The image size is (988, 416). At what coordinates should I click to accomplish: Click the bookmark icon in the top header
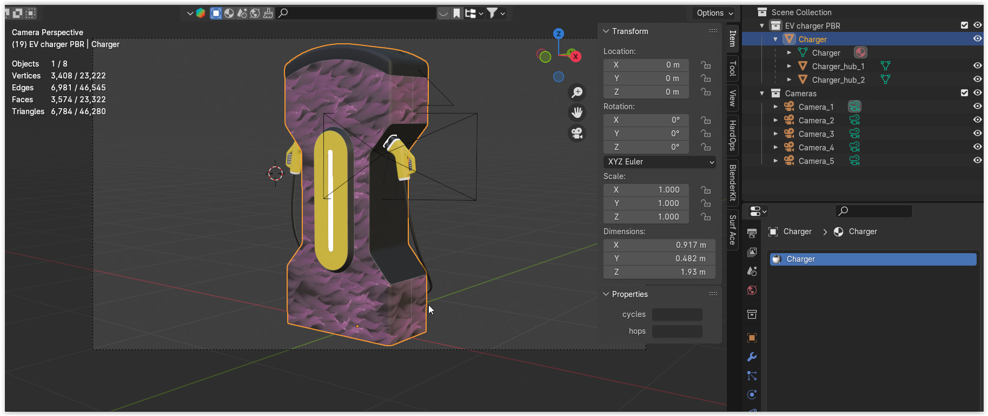click(457, 13)
